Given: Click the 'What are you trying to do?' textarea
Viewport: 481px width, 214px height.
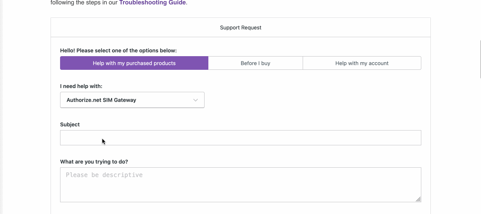Looking at the screenshot, I should [241, 185].
